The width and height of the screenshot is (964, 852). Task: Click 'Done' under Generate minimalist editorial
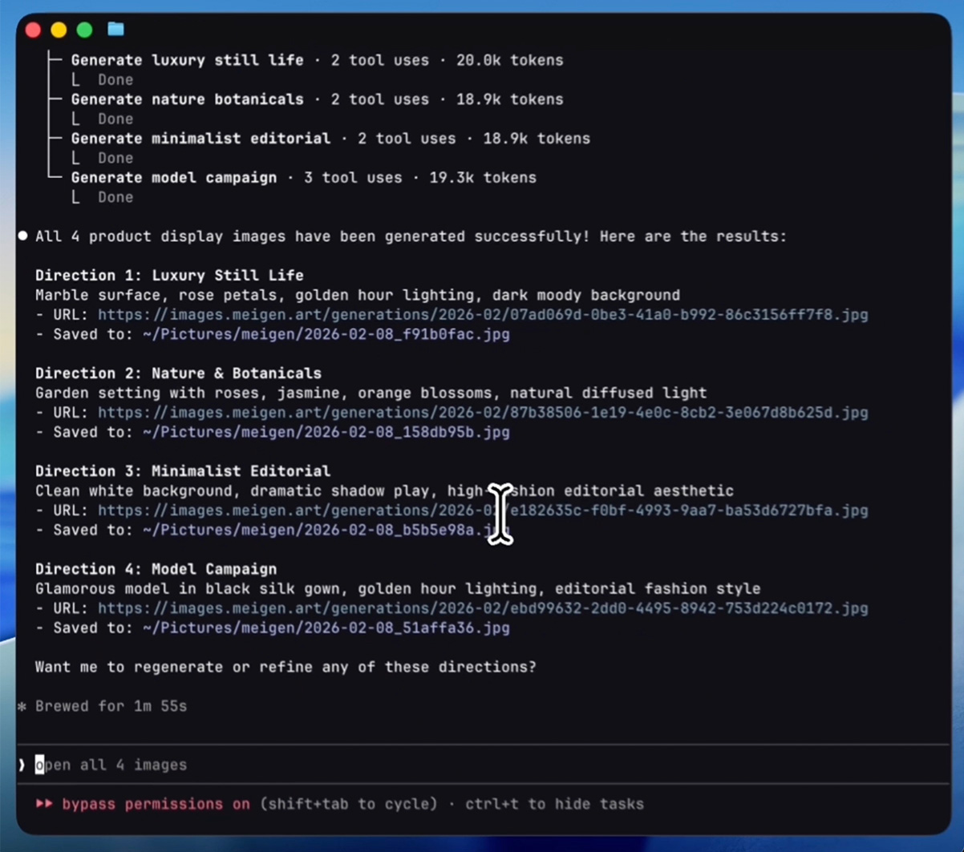pos(115,159)
